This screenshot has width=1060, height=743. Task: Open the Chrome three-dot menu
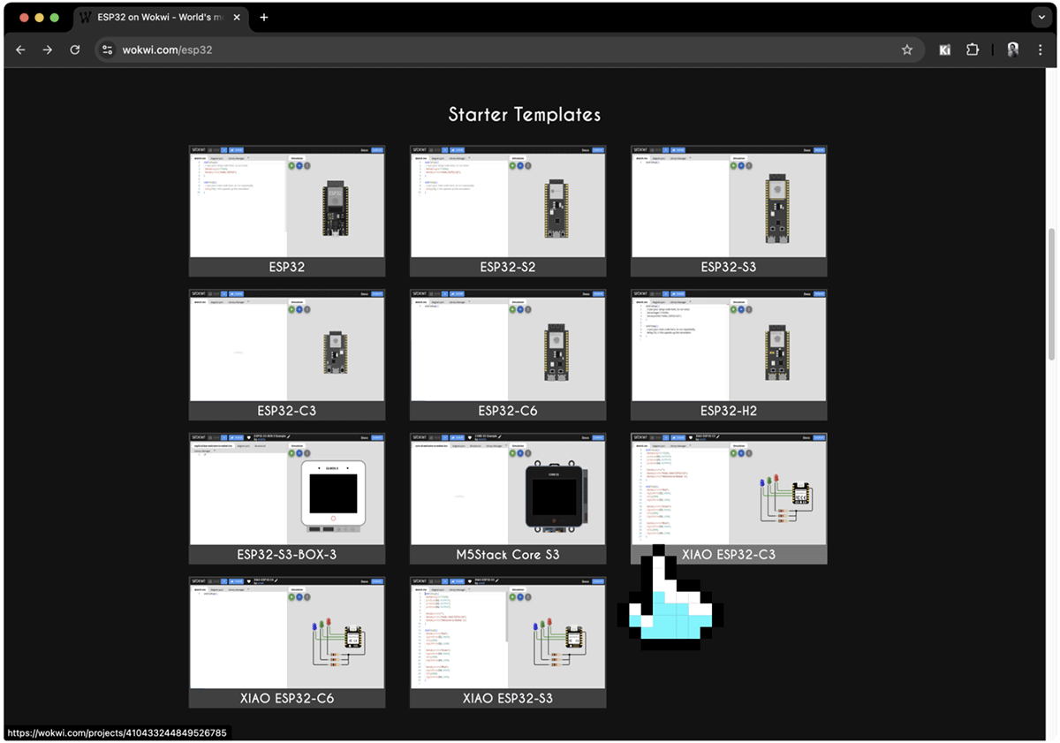coord(1040,49)
